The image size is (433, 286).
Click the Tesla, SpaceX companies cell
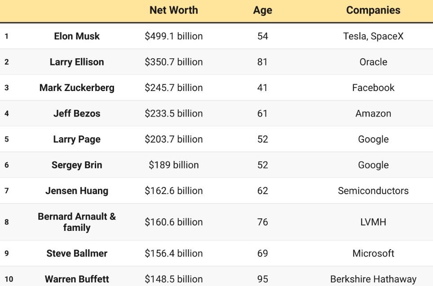click(373, 36)
